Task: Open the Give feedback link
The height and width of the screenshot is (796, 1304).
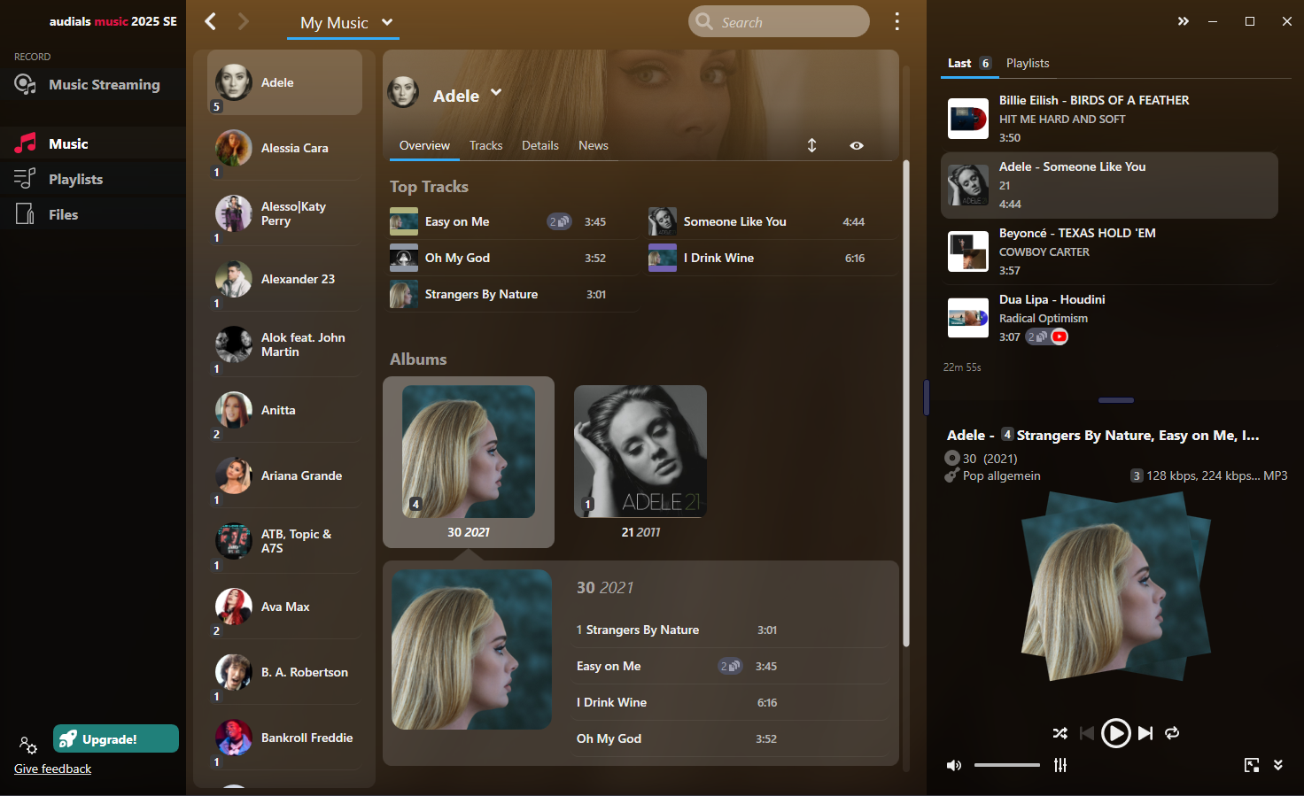Action: (52, 769)
